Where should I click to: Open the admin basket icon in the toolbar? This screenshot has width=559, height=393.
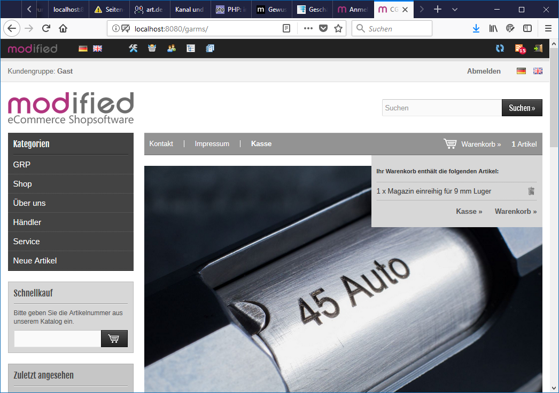pyautogui.click(x=152, y=49)
